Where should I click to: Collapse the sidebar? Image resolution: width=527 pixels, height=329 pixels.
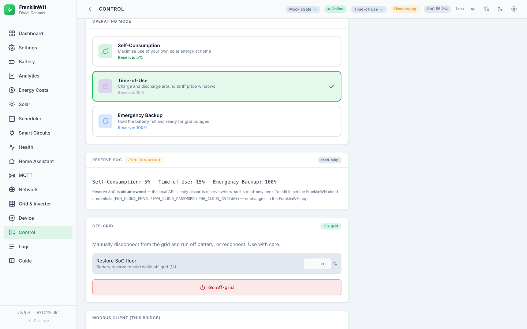38,321
